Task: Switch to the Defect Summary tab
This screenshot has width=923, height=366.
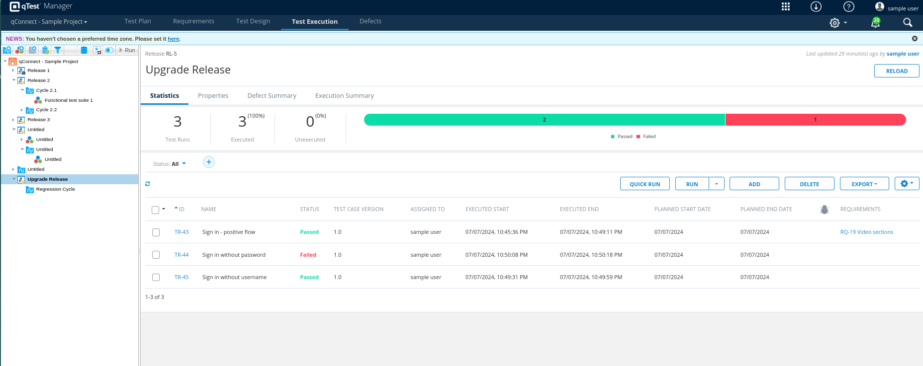Action: [272, 96]
